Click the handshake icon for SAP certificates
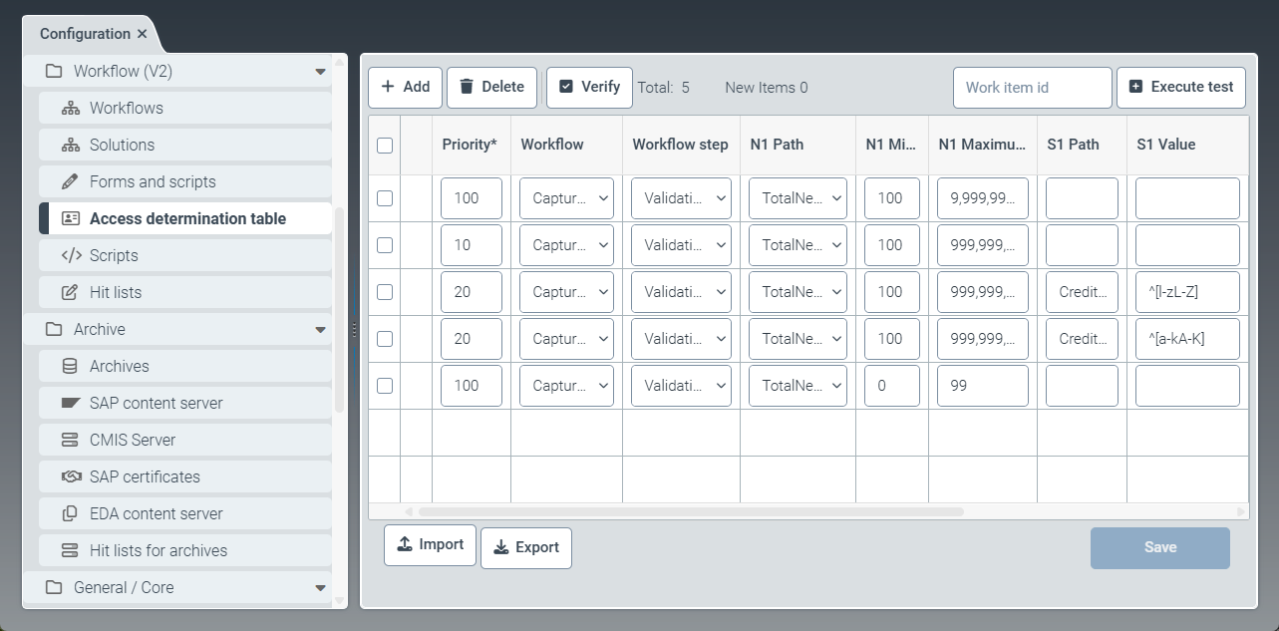The width and height of the screenshot is (1279, 631). (71, 476)
